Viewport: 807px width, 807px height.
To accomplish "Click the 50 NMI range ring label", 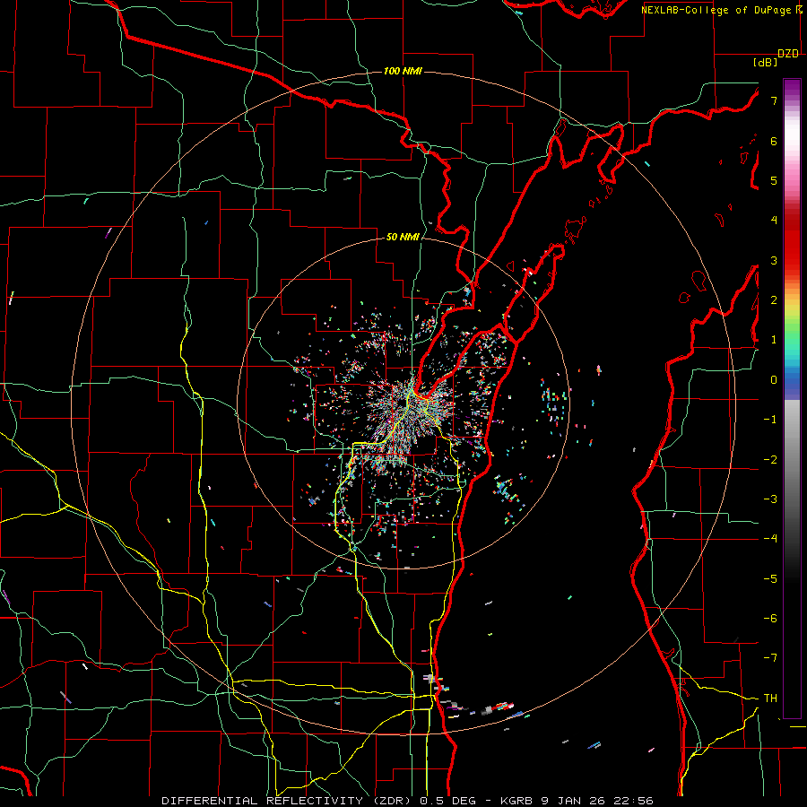I will tap(403, 237).
